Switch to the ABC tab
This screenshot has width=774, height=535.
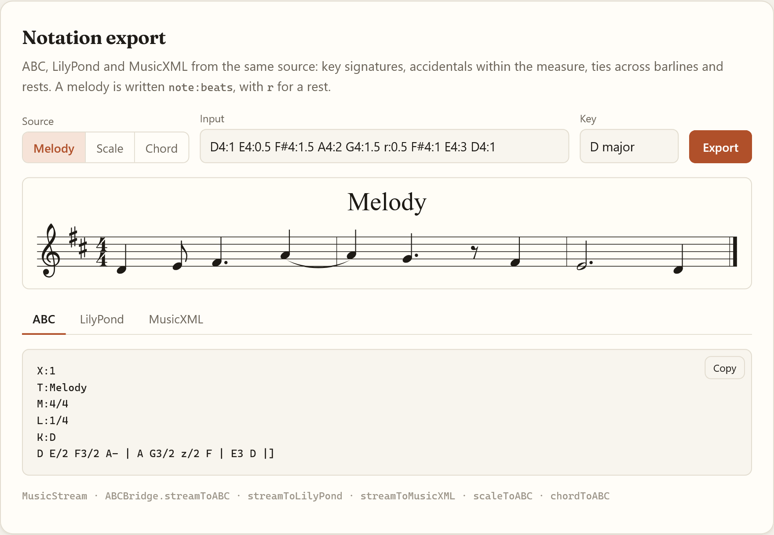(44, 319)
